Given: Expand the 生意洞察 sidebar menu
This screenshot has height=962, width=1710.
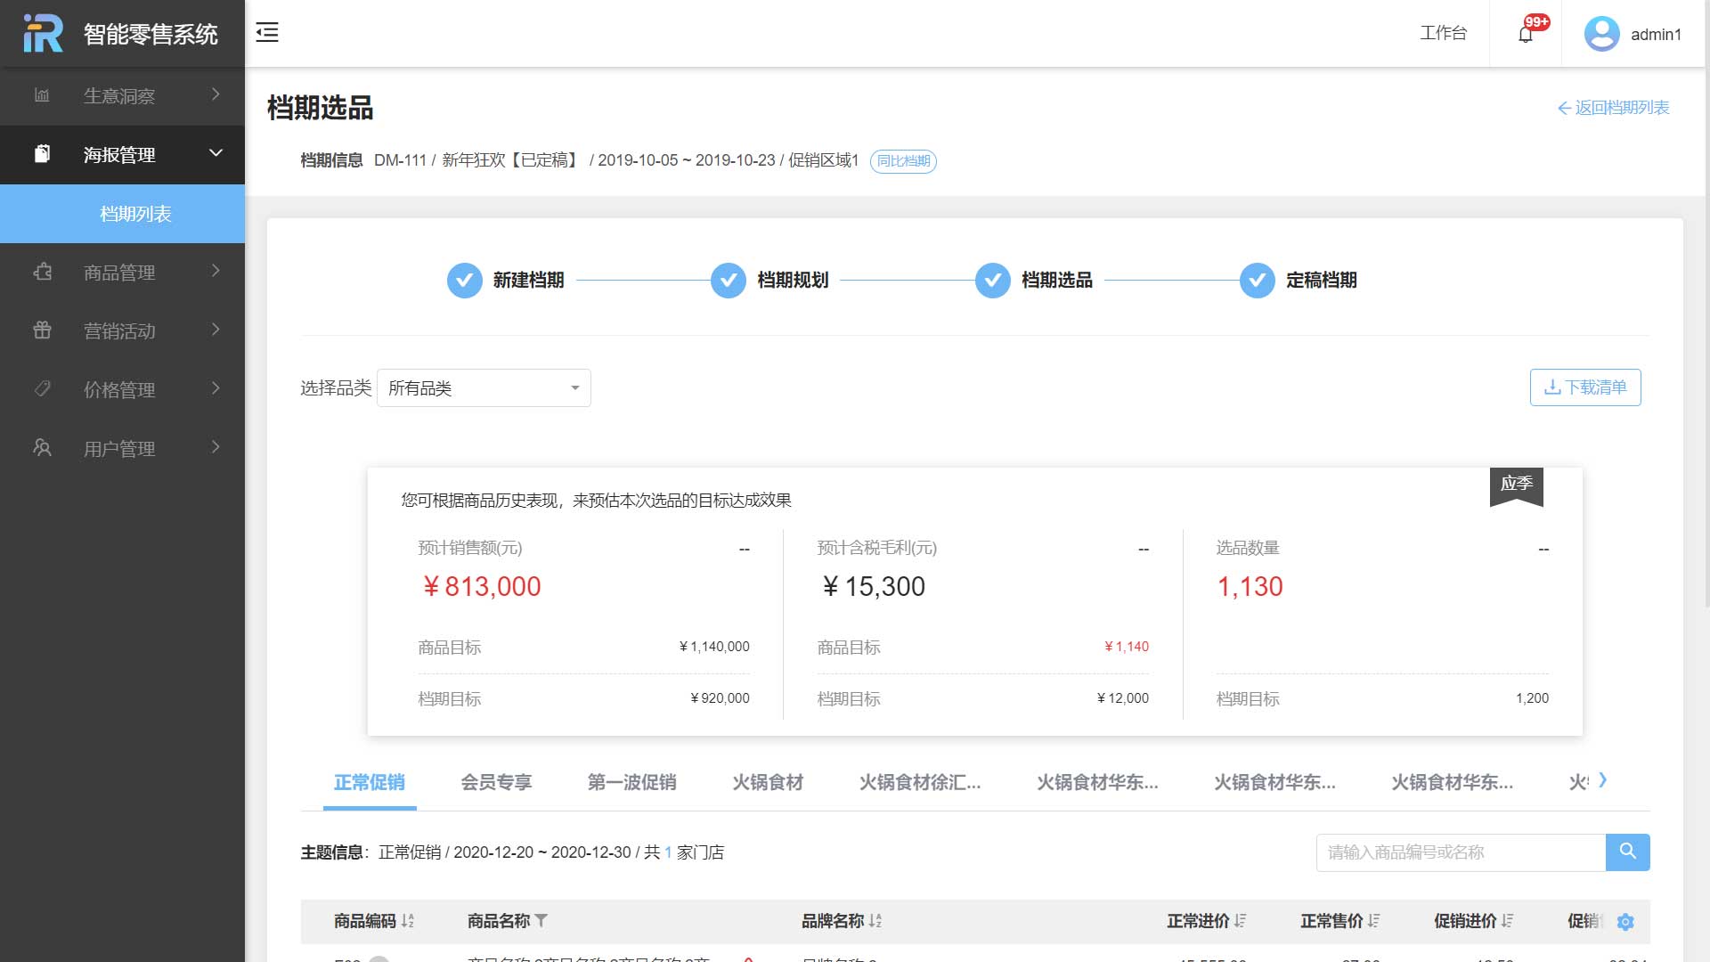Looking at the screenshot, I should pyautogui.click(x=122, y=95).
